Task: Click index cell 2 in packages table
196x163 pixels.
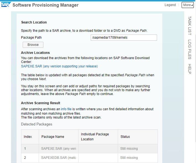Action: 30,158
